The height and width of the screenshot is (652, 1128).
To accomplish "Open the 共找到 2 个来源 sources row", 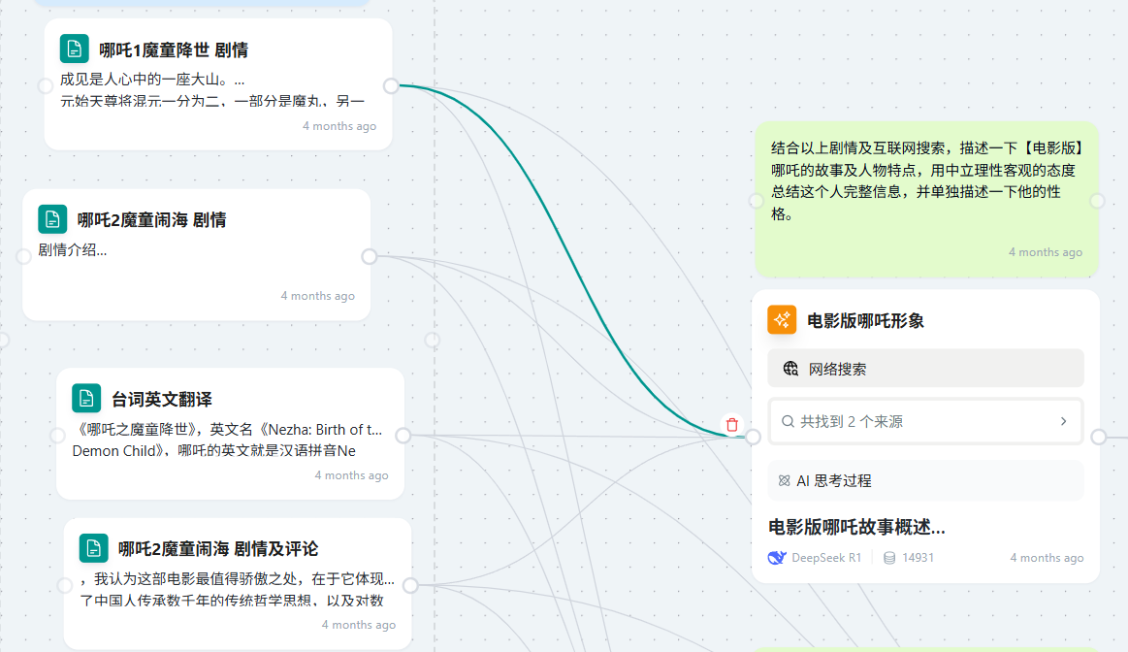I will tap(926, 421).
